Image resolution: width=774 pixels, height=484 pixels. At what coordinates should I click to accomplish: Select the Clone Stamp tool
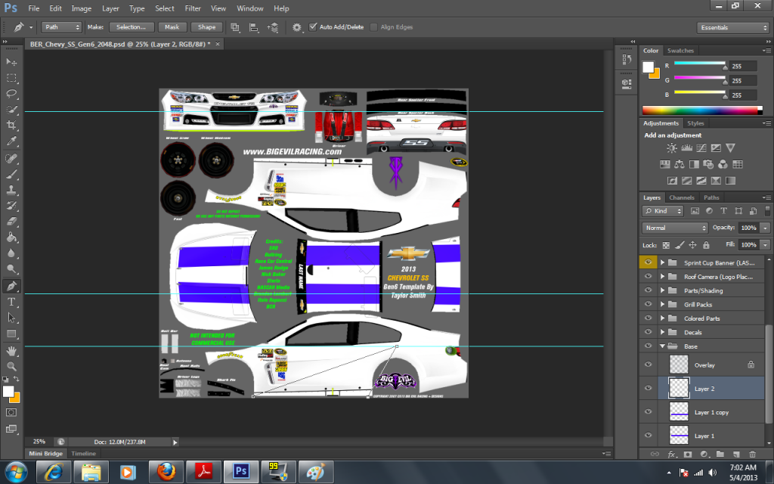pyautogui.click(x=11, y=190)
